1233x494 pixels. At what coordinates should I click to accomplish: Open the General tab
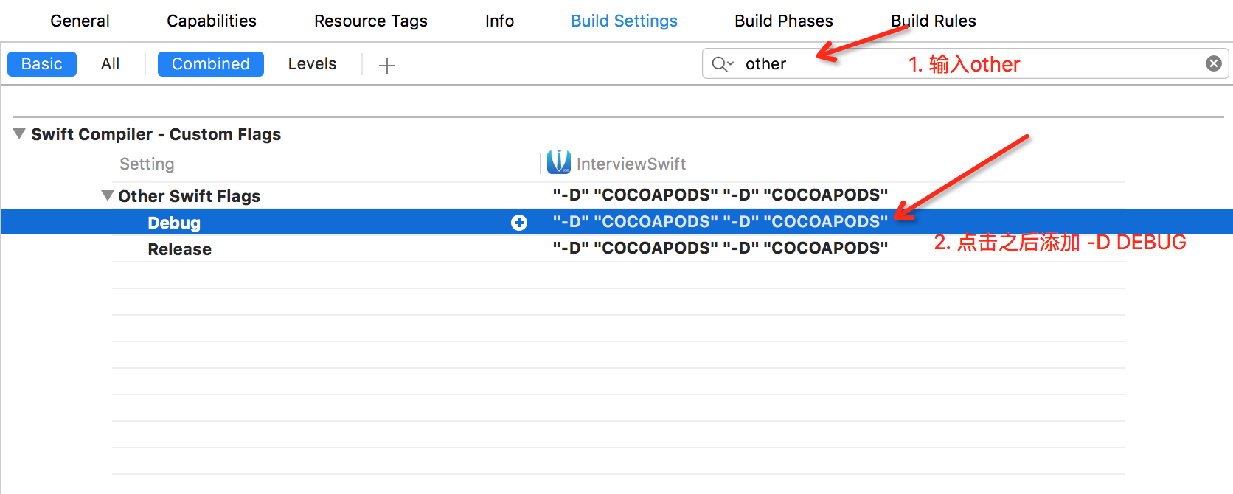tap(80, 21)
